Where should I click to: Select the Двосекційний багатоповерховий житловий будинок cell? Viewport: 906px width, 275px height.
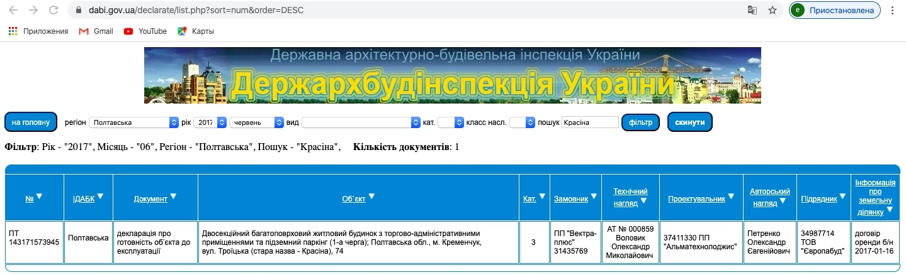point(358,242)
